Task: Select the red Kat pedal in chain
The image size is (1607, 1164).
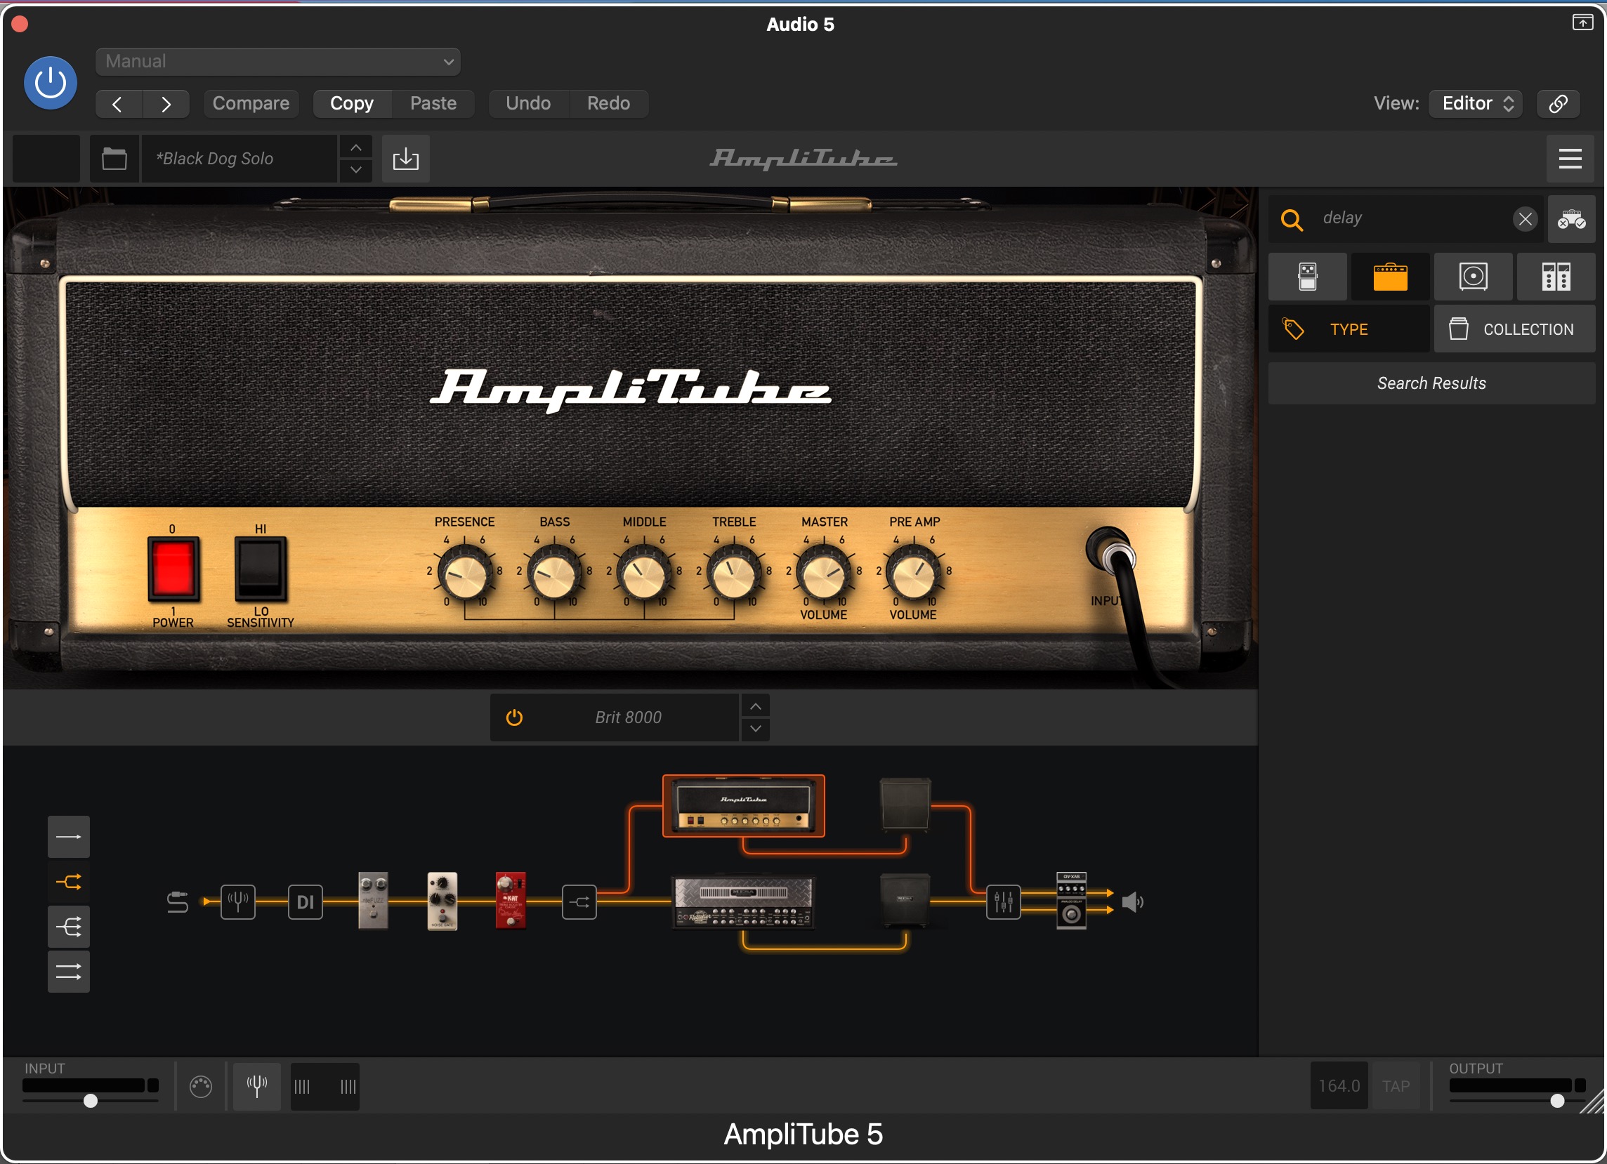Action: point(511,901)
